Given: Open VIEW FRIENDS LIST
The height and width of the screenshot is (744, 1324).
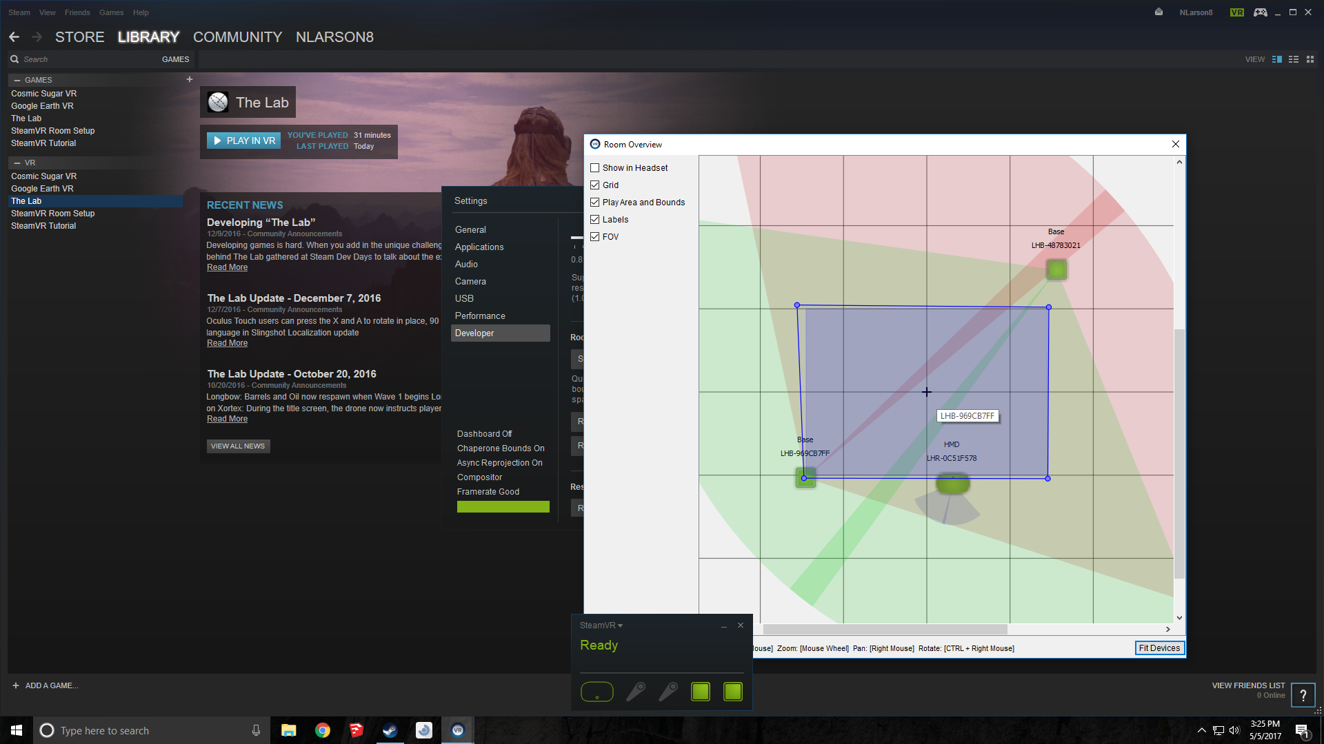Looking at the screenshot, I should [1248, 685].
